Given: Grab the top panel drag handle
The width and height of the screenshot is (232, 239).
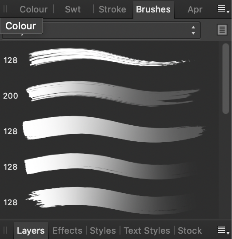Looking at the screenshot, I should (x=5, y=9).
